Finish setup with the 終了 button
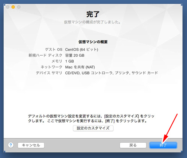This screenshot has width=187, height=158. coord(163,145)
